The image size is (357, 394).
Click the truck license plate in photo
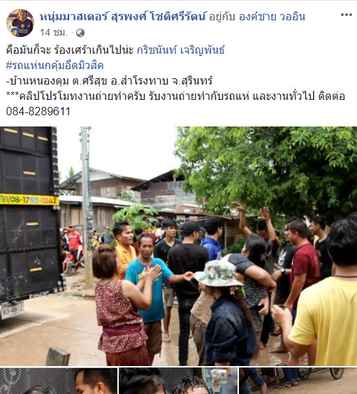tap(13, 311)
